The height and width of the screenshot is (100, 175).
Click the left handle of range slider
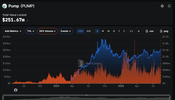pos(3,98)
